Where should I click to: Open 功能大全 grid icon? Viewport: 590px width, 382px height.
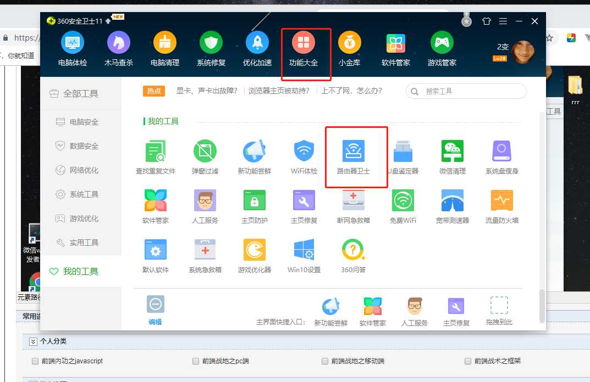[x=304, y=49]
